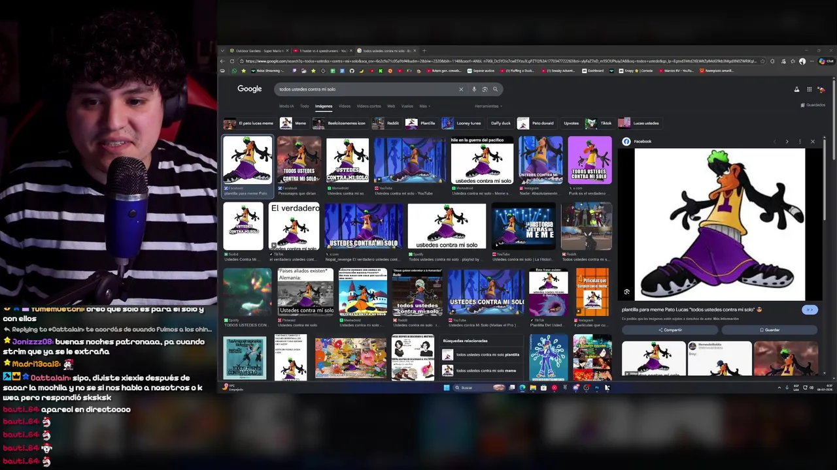Search inside image with Lens overlay icon
This screenshot has width=837, height=470.
[x=626, y=292]
